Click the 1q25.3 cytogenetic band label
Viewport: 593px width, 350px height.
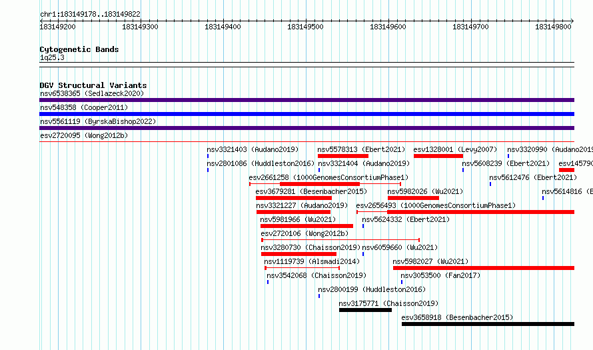(52, 57)
